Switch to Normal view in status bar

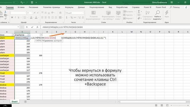[x=156, y=105]
